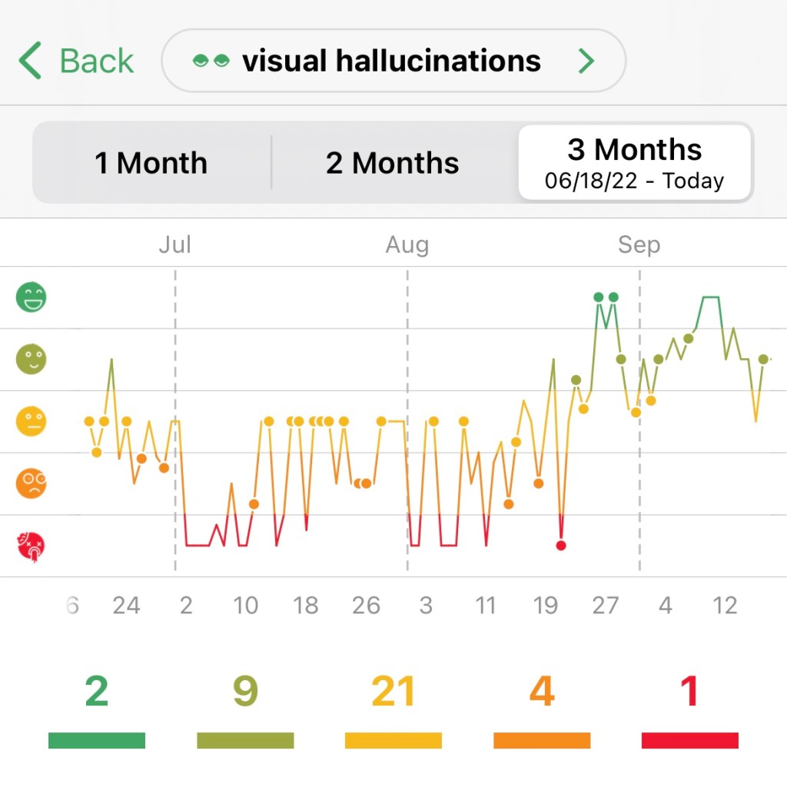
Task: Tap the green back chevron arrow
Action: coord(30,61)
